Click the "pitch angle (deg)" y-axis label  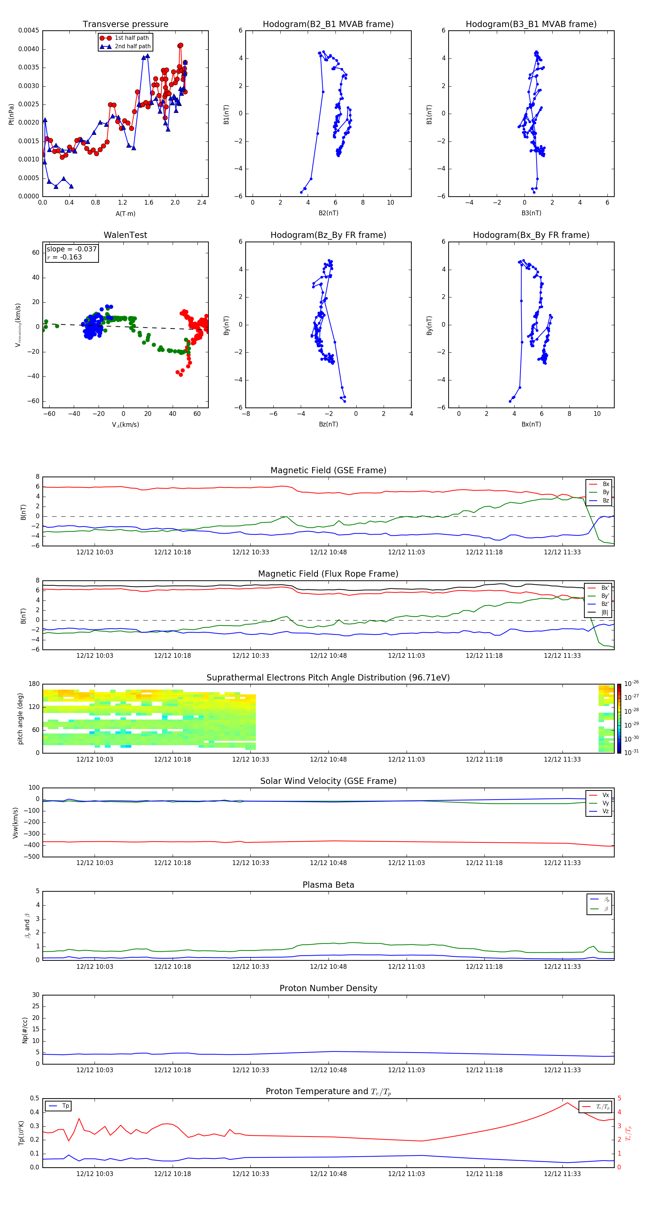click(x=20, y=718)
